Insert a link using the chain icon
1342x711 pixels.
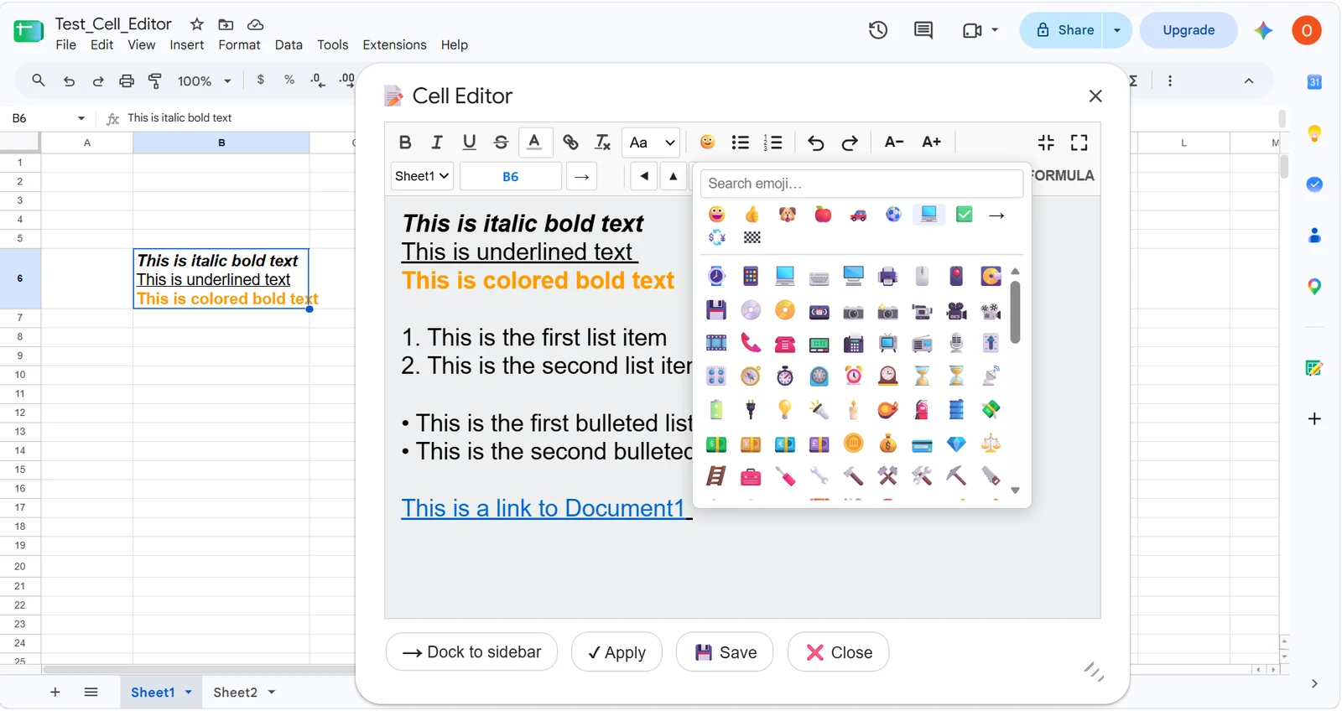point(570,143)
